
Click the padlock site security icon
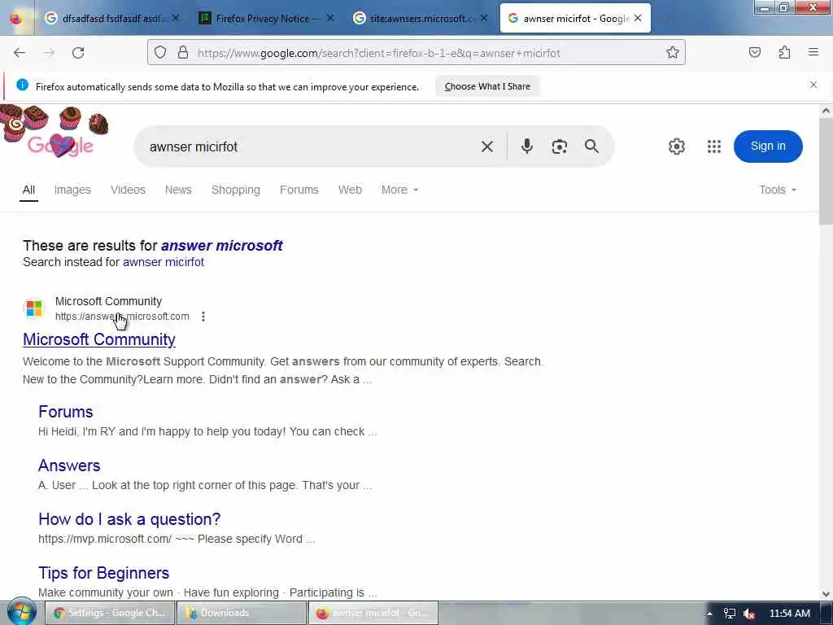(183, 53)
